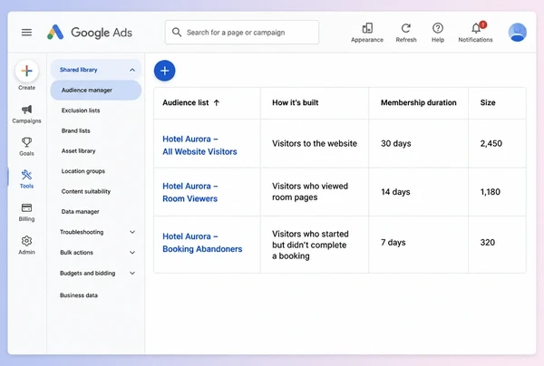Open Hotel Aurora – Room Viewers list

coord(190,192)
